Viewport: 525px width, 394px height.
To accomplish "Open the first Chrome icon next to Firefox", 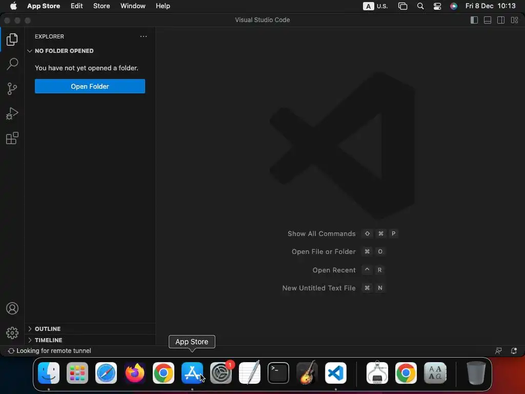I will coord(164,373).
